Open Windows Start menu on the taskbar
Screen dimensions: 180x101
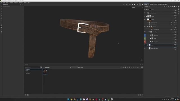tap(68, 99)
